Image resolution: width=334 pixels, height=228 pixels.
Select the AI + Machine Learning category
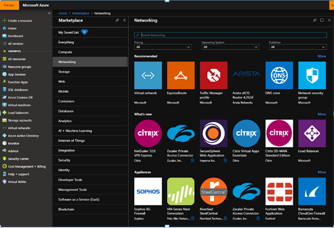coord(91,131)
